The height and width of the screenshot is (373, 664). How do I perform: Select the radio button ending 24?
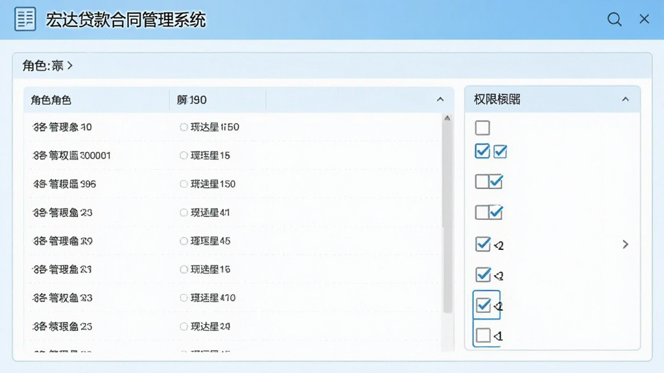(x=184, y=326)
